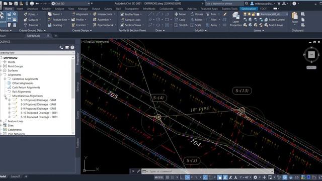
Task: Select the Settings tab in Toolspace
Action: tap(77, 86)
